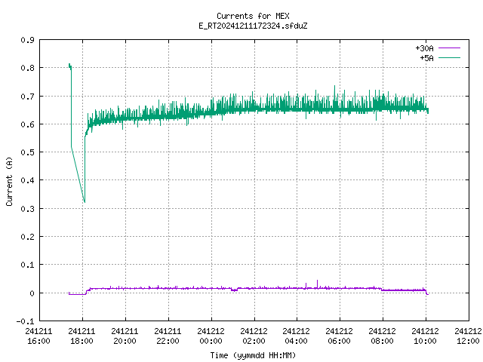
Task: Click the 0.3 y-axis tick label
Action: 27,209
